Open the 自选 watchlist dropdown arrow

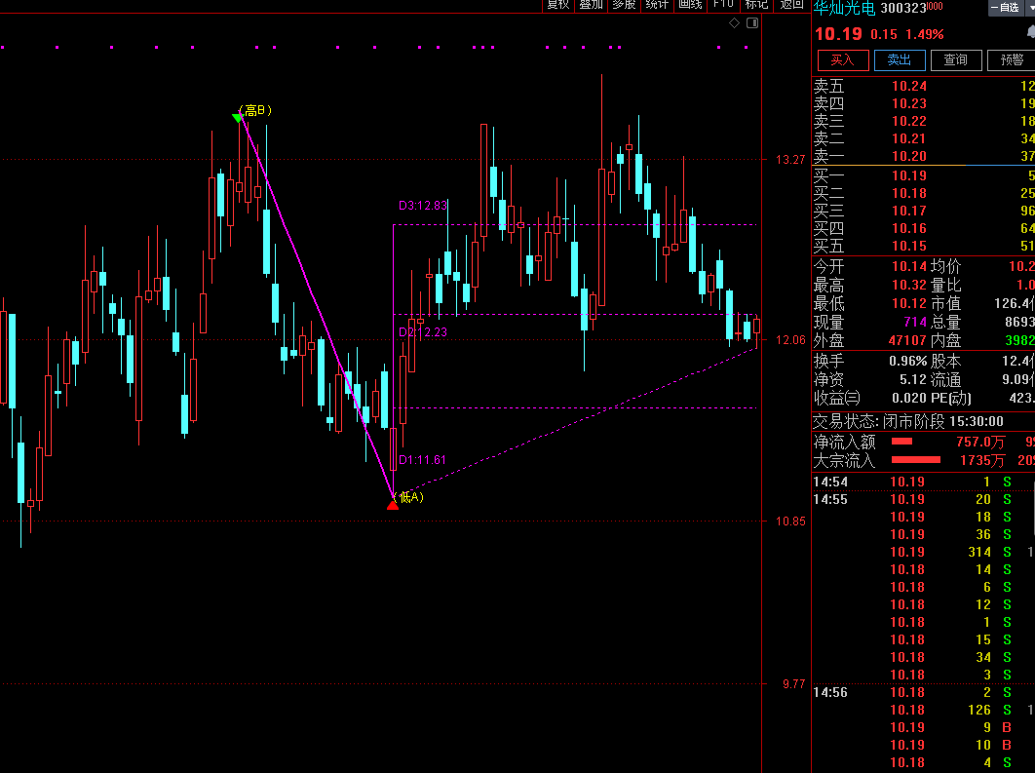pyautogui.click(x=1030, y=8)
